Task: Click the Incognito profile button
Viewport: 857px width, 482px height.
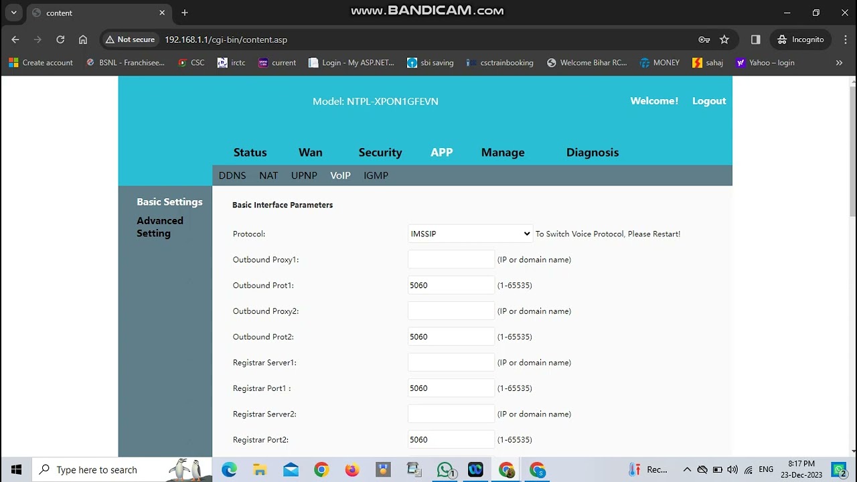Action: (801, 39)
